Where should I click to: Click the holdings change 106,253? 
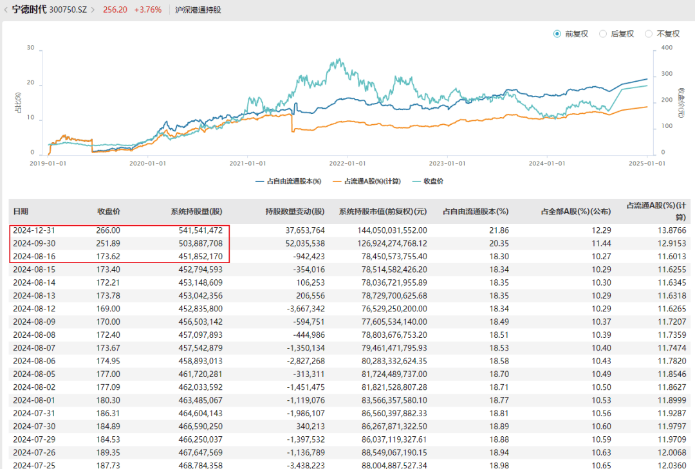click(x=310, y=282)
